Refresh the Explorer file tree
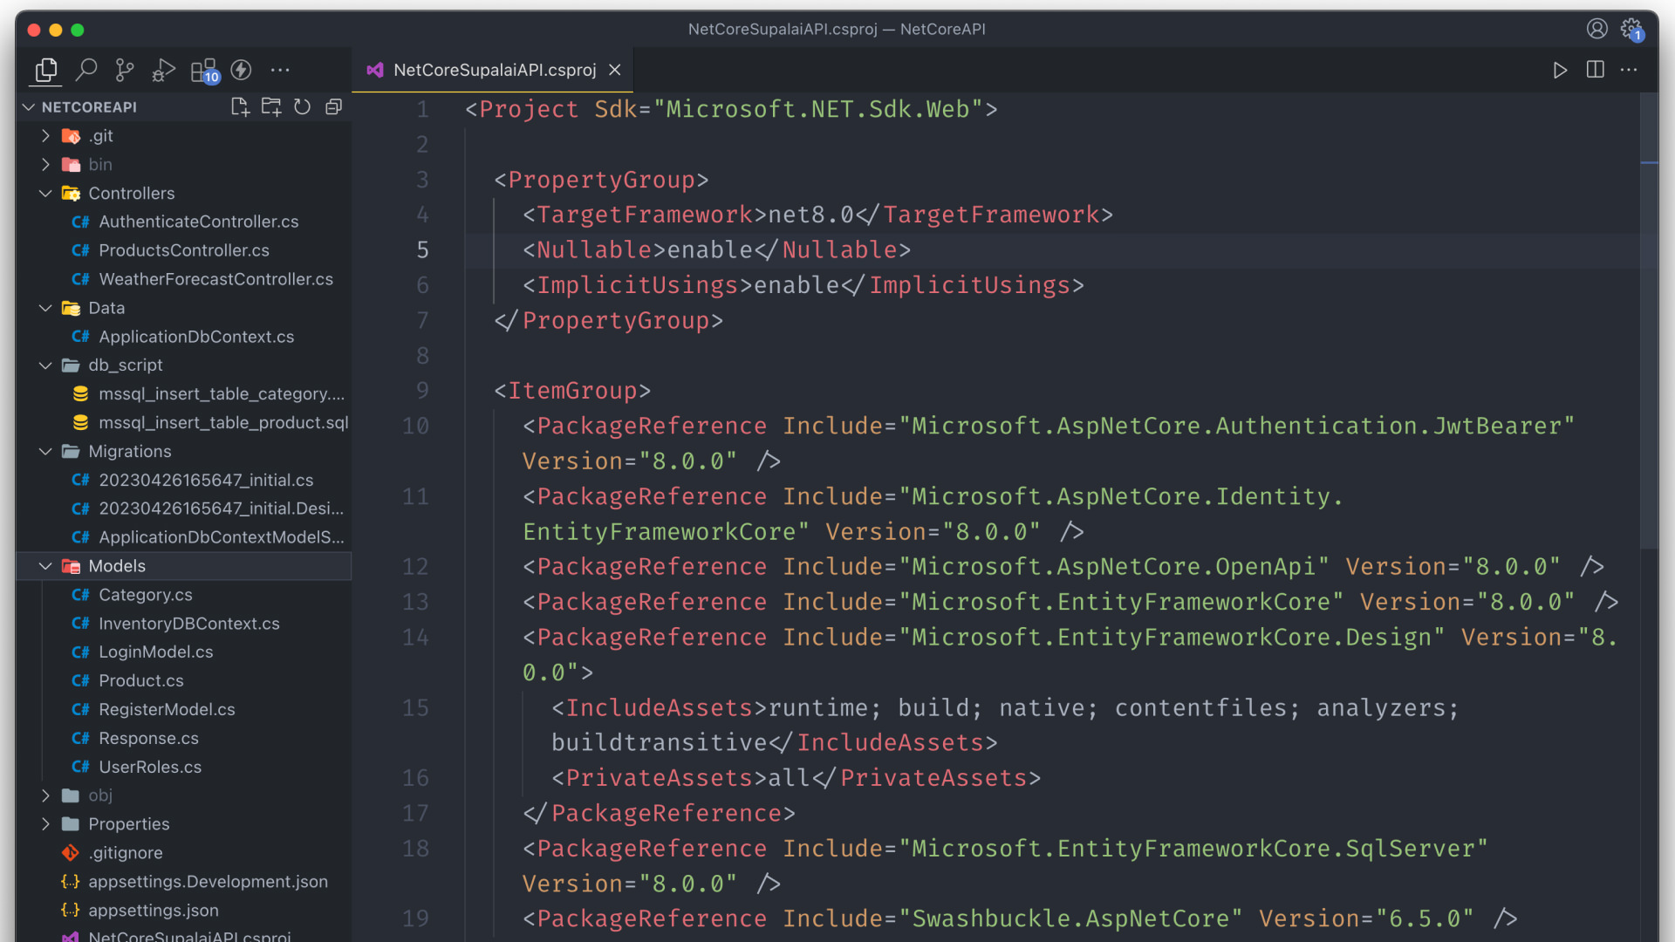This screenshot has height=942, width=1675. (302, 106)
